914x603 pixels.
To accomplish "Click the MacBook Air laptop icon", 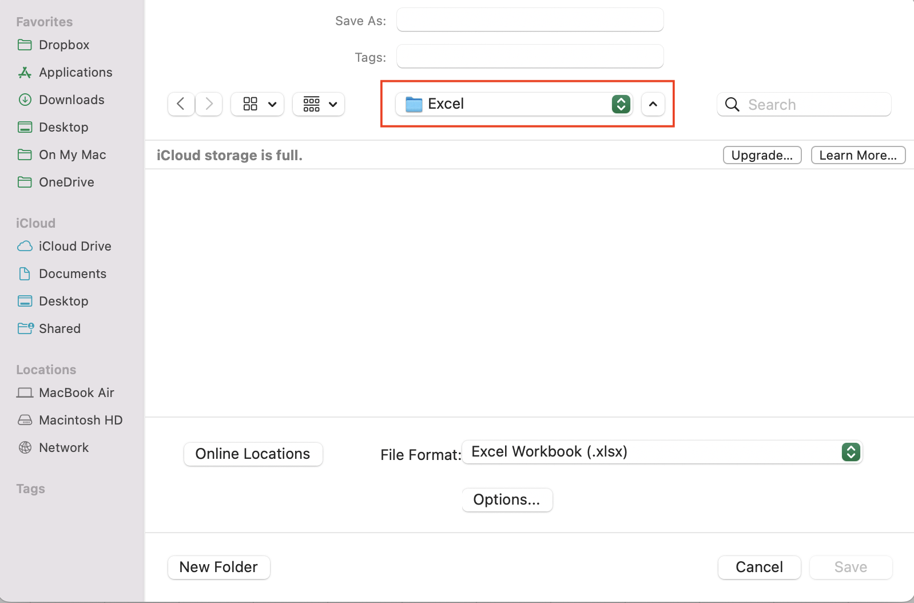I will coord(25,393).
